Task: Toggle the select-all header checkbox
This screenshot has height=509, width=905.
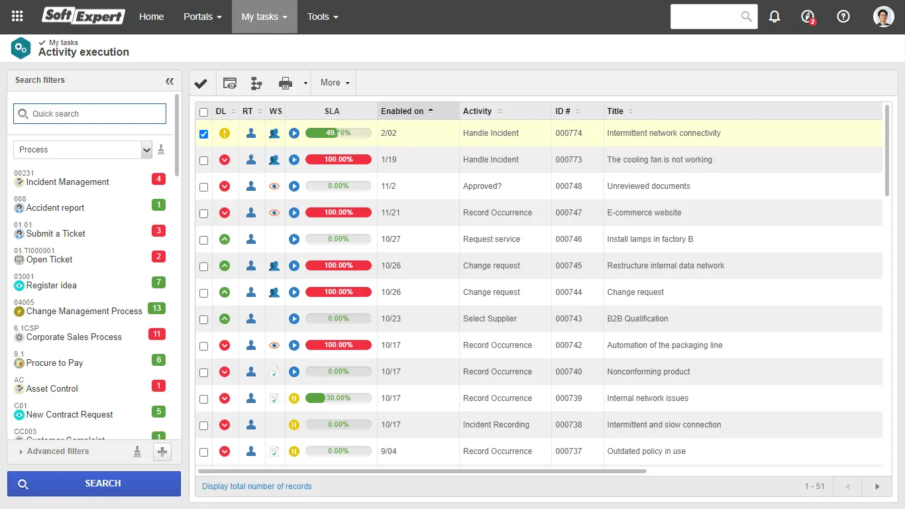Action: coord(204,112)
